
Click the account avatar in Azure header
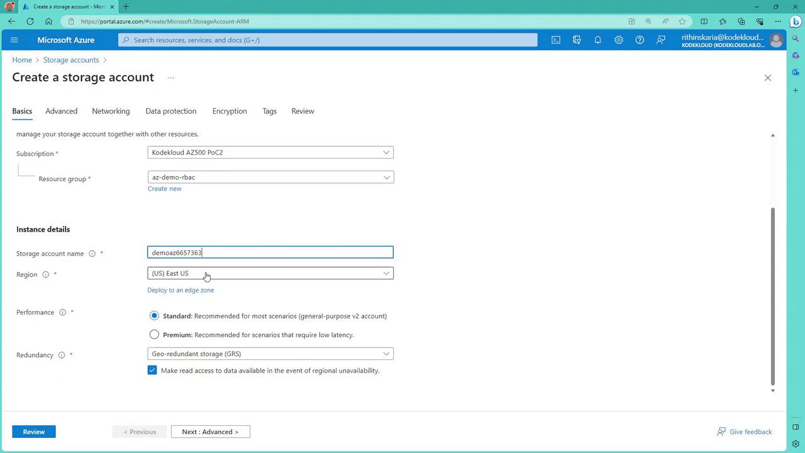tap(776, 40)
